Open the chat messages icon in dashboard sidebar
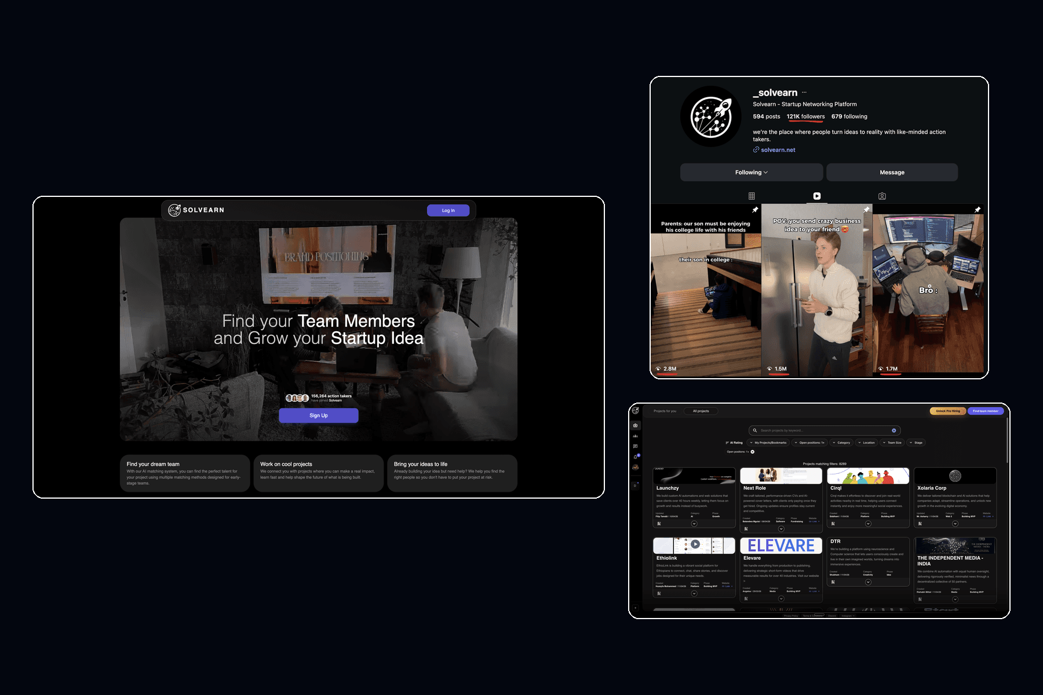The image size is (1043, 695). 636,446
